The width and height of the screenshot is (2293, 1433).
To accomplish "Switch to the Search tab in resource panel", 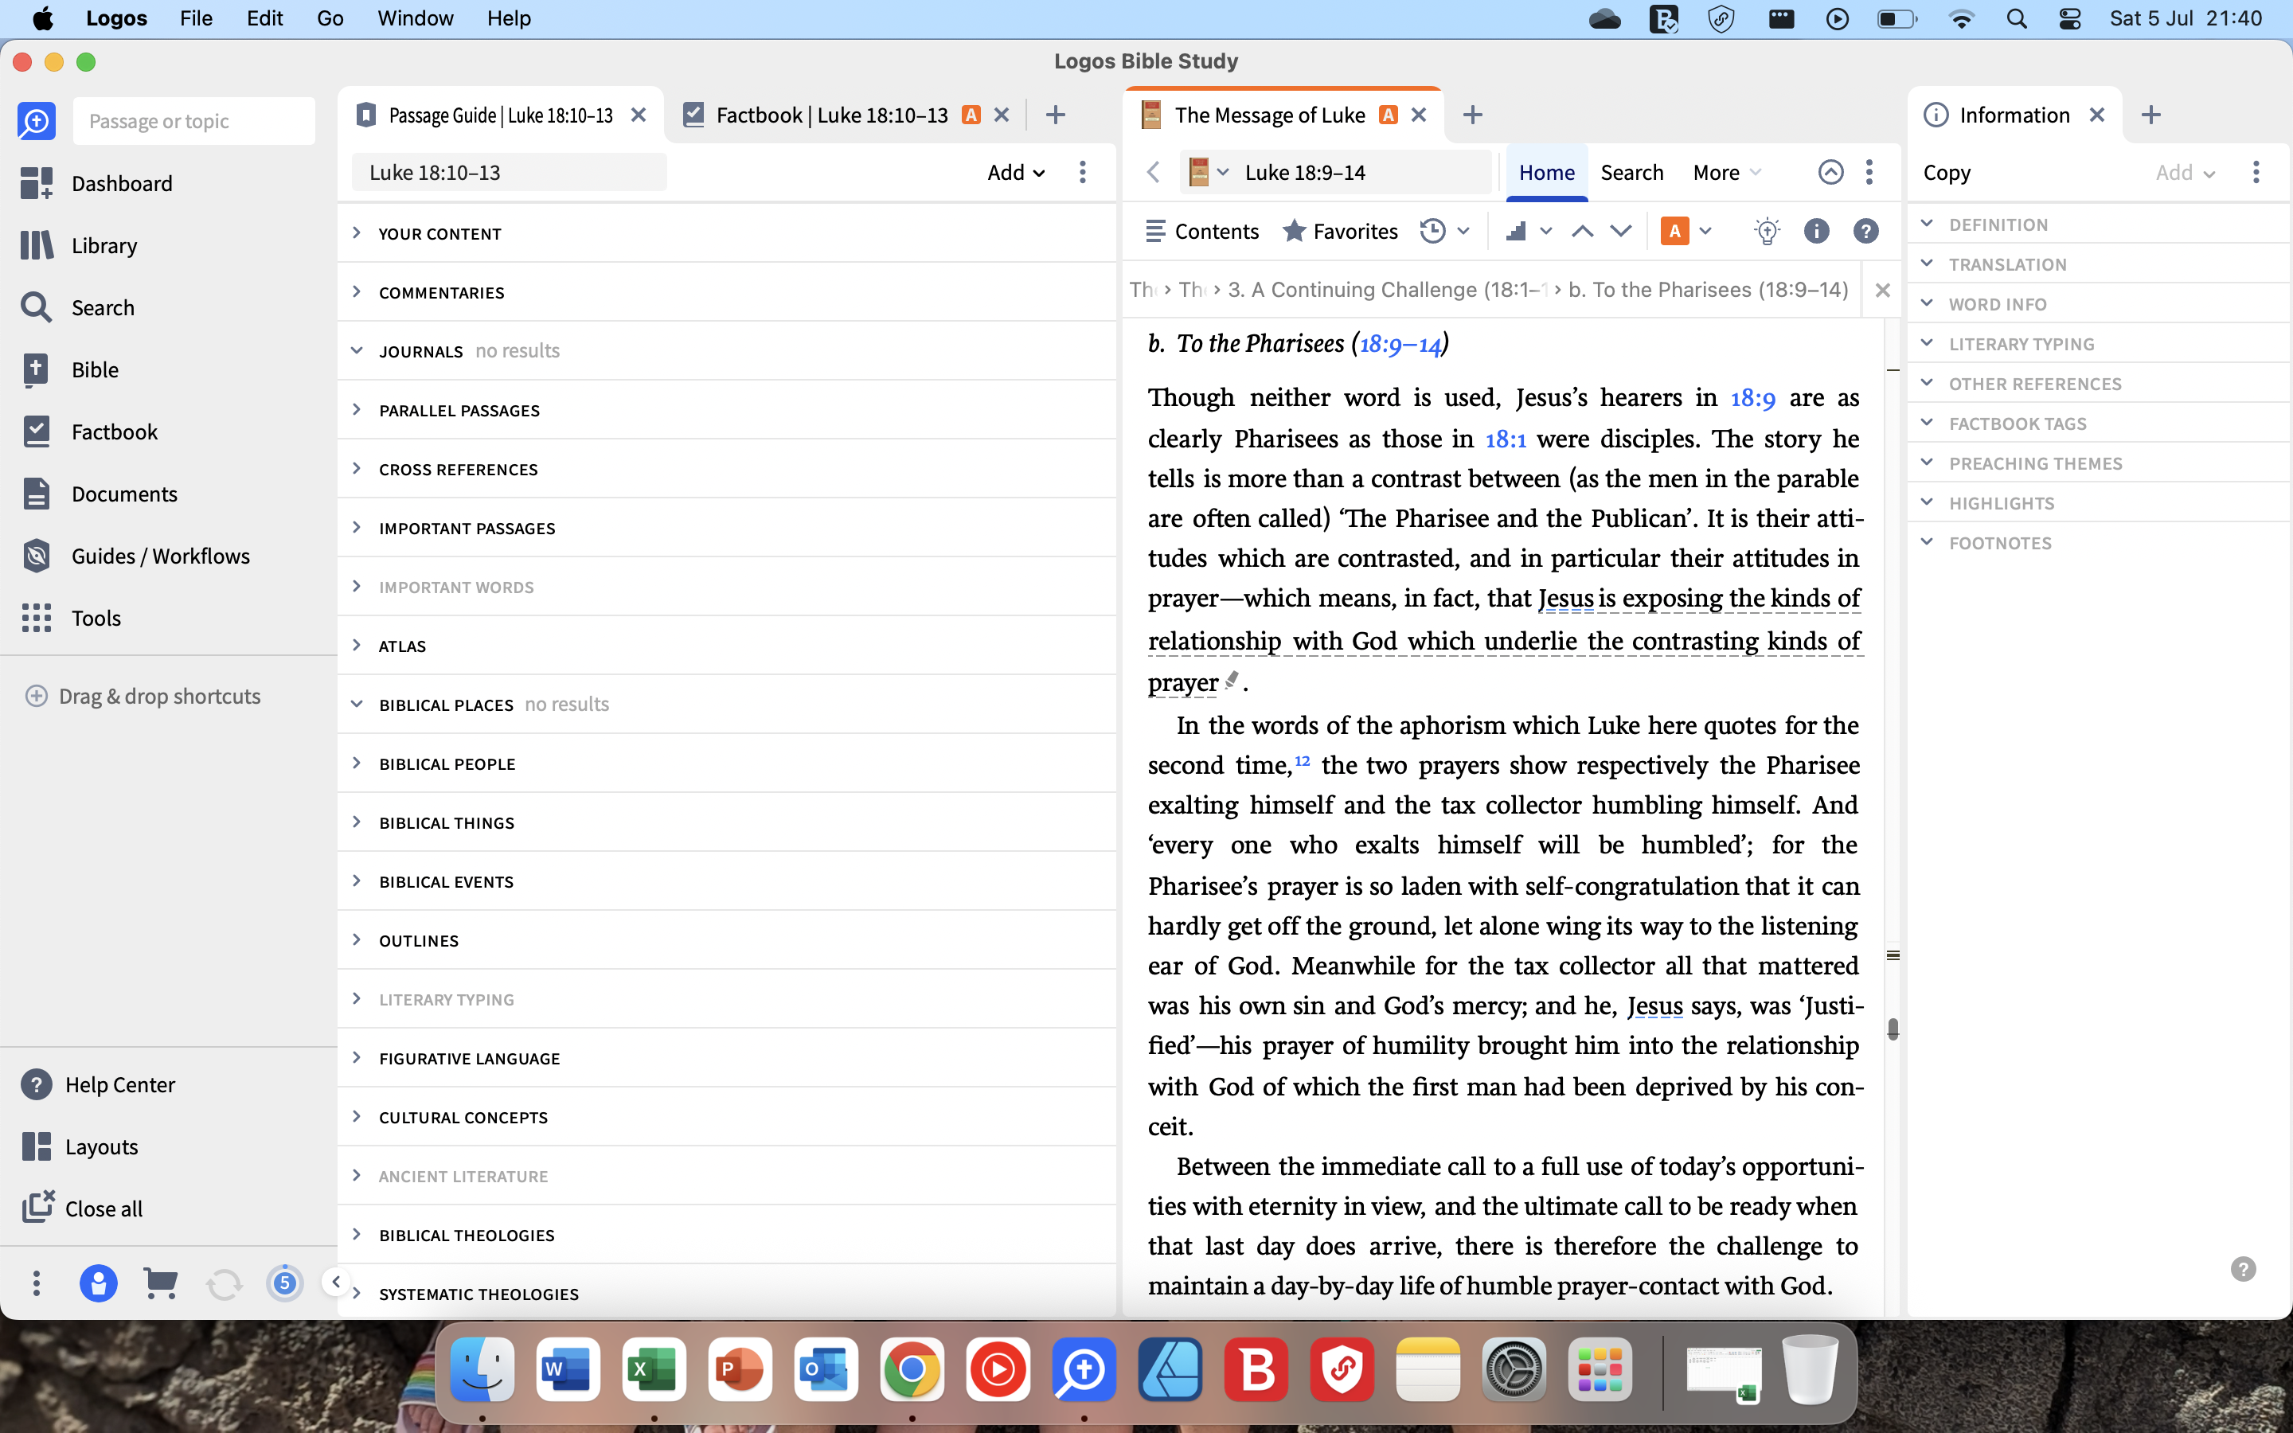I will pos(1631,171).
